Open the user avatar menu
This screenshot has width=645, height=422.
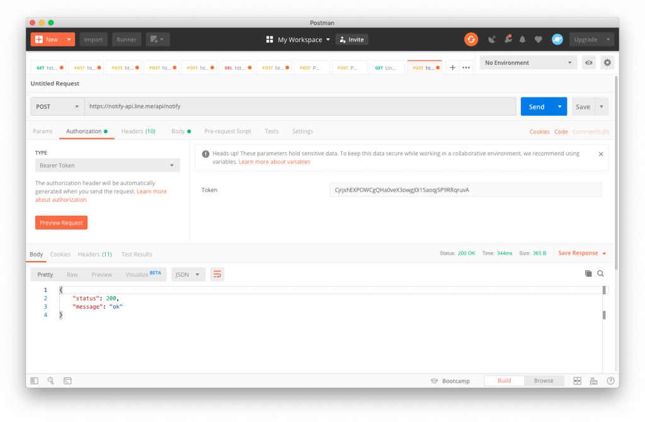pos(557,40)
